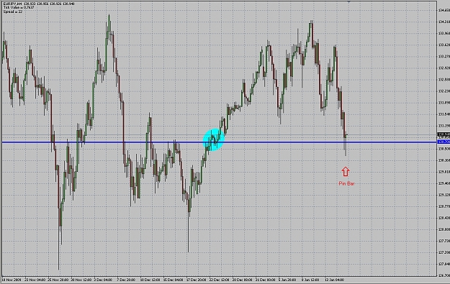Click the 25 Nov 20:00 time label
This screenshot has width=450, height=284.
coord(58,280)
